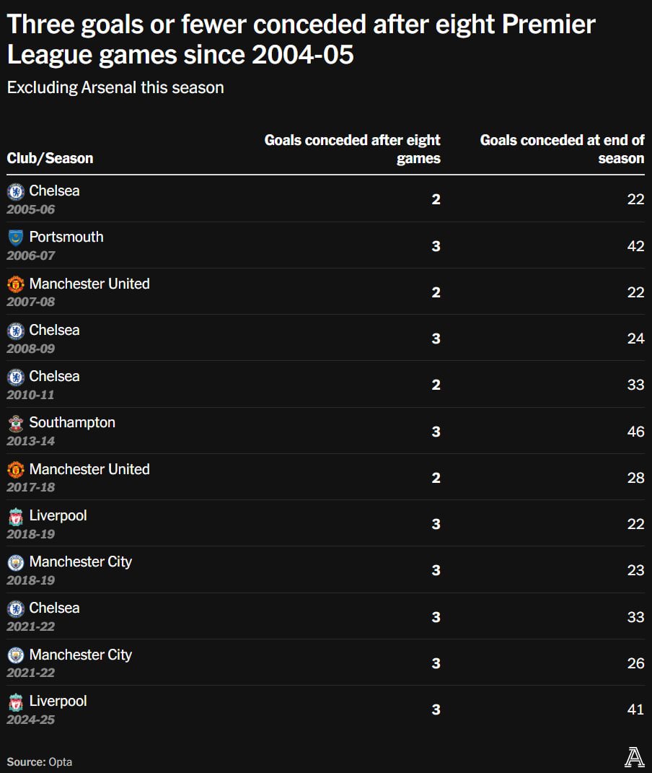The height and width of the screenshot is (773, 652).
Task: Click the Chelsea crest in the 2010-11 row
Action: tap(15, 377)
